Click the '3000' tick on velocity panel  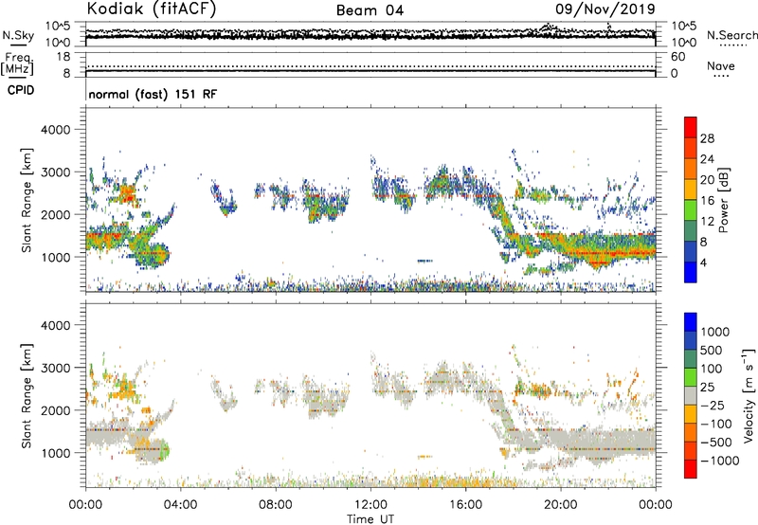(55, 368)
